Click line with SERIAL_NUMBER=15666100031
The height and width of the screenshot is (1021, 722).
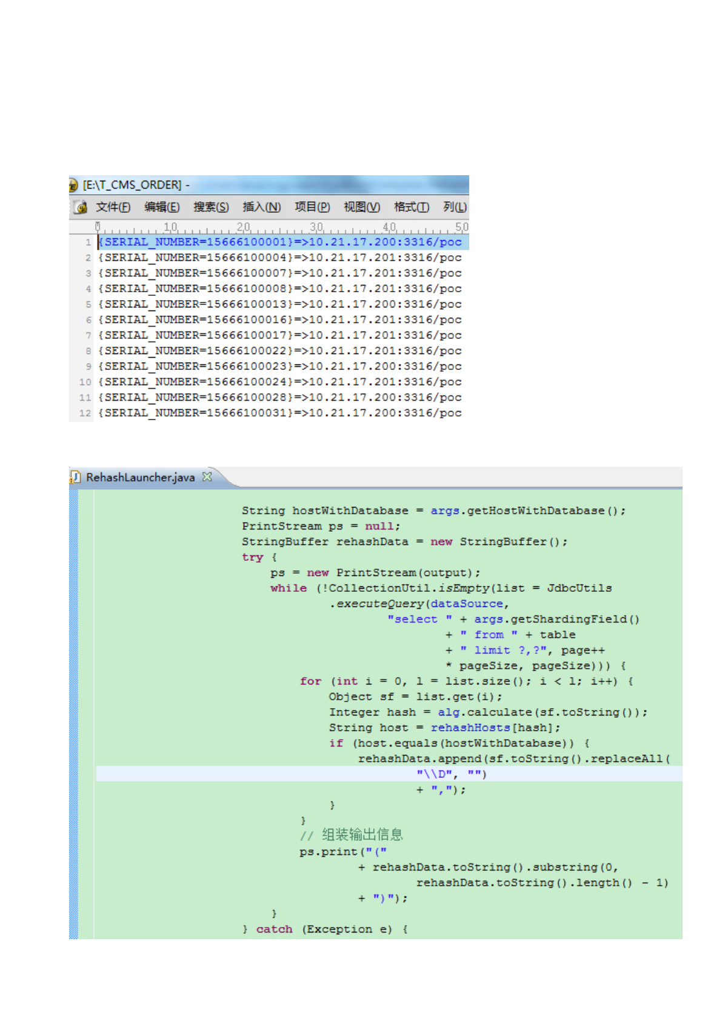pos(280,413)
